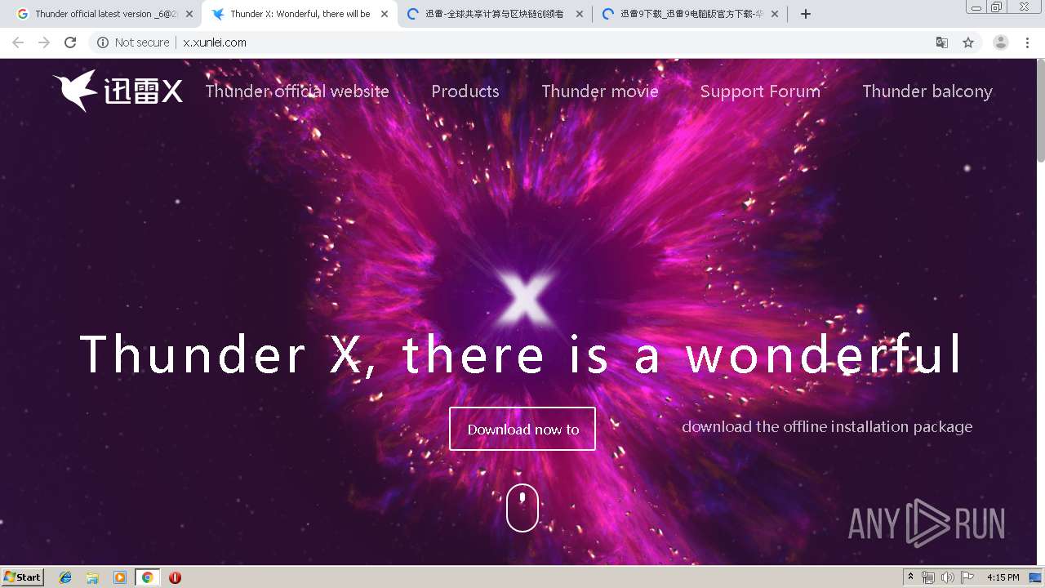Close the Thunder official latest version tab
Screen dimensions: 1045x588
pos(189,14)
